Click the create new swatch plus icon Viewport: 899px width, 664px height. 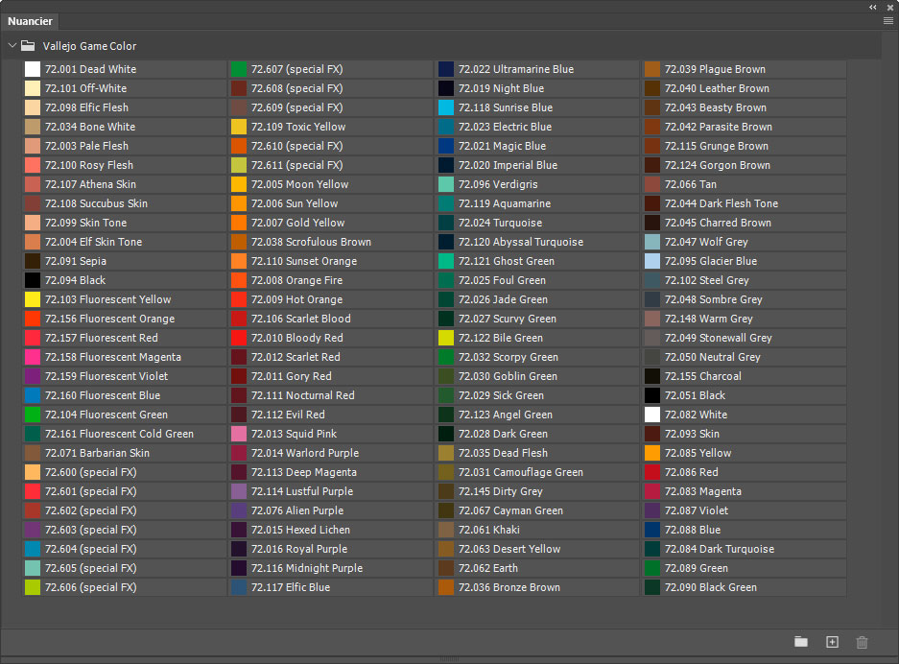click(x=832, y=642)
